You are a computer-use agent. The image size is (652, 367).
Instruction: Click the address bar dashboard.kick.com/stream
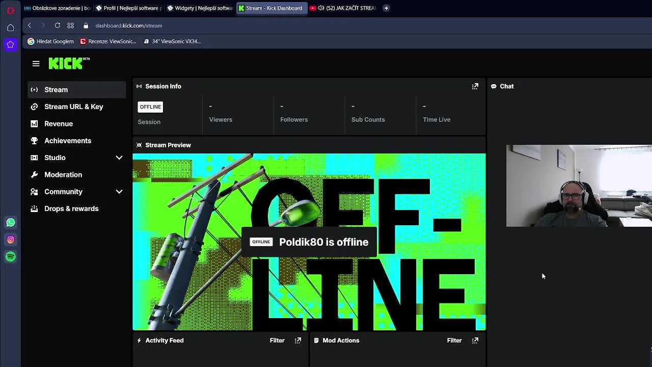click(128, 25)
